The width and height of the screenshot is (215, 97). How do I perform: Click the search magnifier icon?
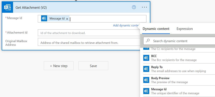148,41
